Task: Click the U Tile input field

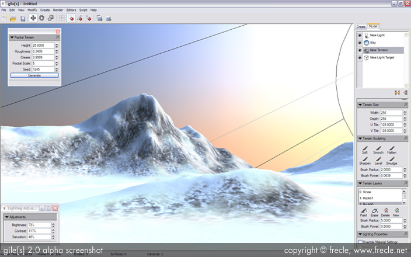Action: [391, 125]
